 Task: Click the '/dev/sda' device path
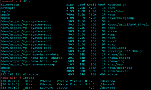coord(108,81)
